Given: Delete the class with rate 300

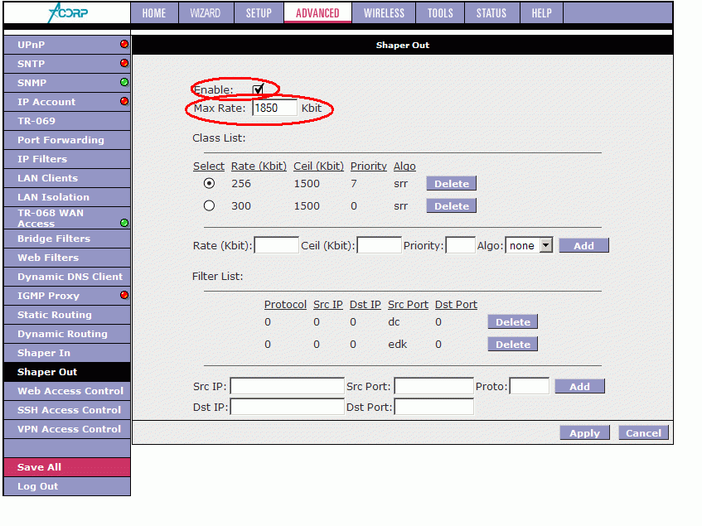Looking at the screenshot, I should 451,205.
